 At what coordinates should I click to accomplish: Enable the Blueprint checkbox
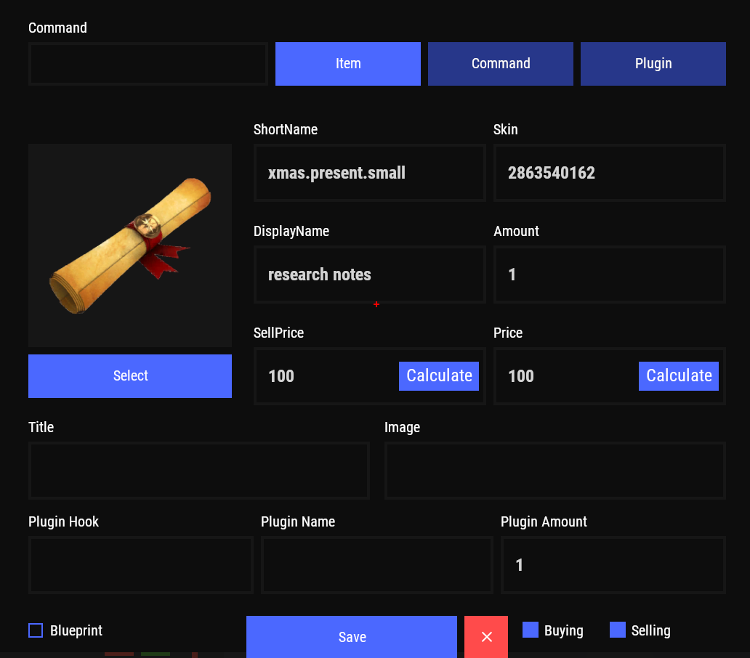(x=36, y=630)
